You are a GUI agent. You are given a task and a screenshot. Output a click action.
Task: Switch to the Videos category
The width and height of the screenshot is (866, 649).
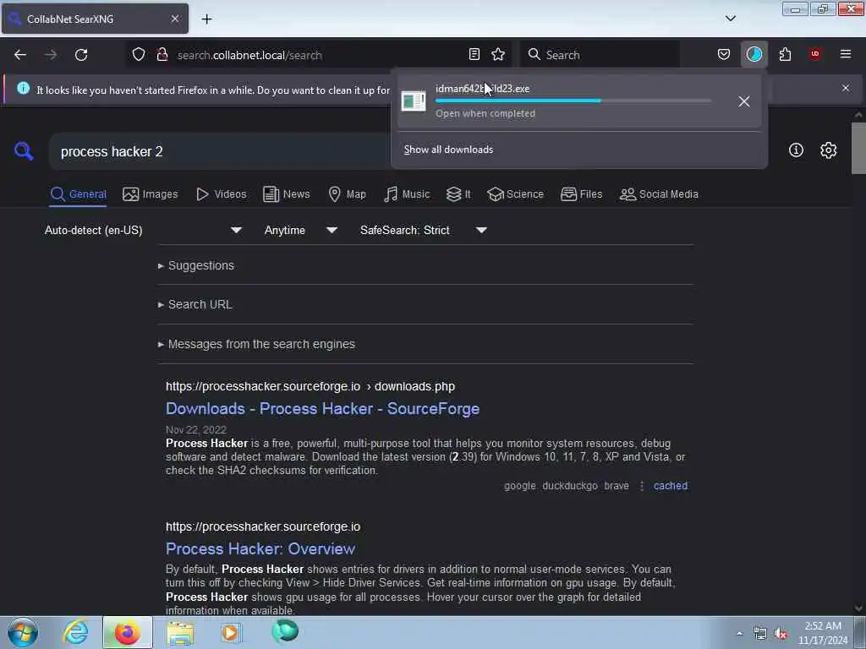pos(222,194)
